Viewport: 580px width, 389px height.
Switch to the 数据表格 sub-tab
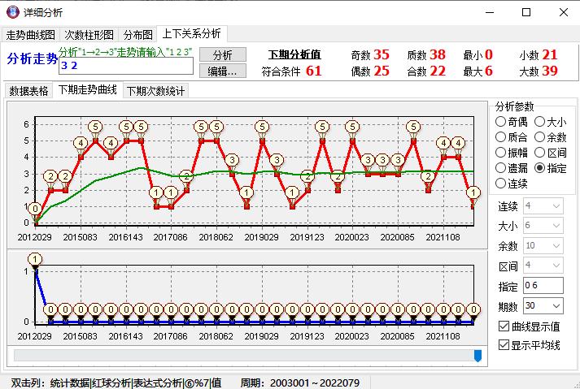pyautogui.click(x=28, y=91)
